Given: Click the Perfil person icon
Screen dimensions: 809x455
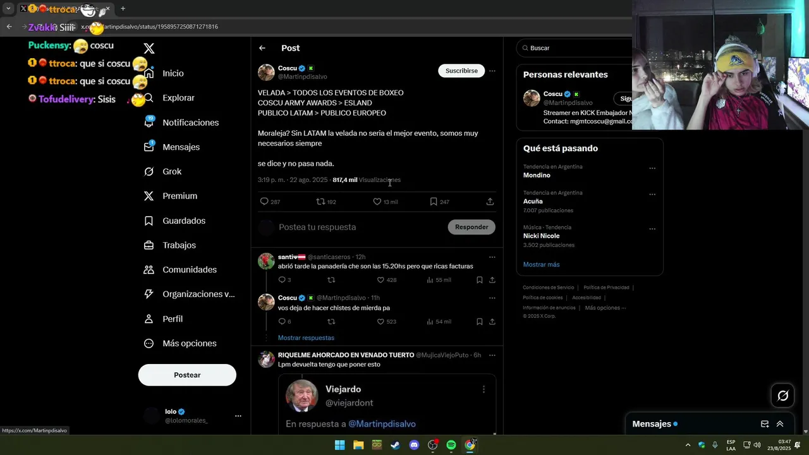Looking at the screenshot, I should (149, 319).
